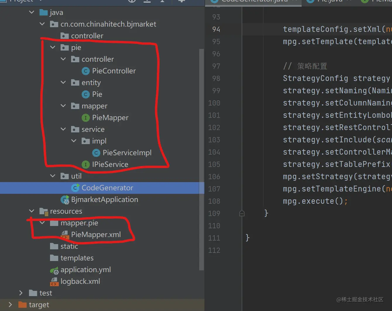
Task: Click the strategy.setInclude code line
Action: (337, 140)
